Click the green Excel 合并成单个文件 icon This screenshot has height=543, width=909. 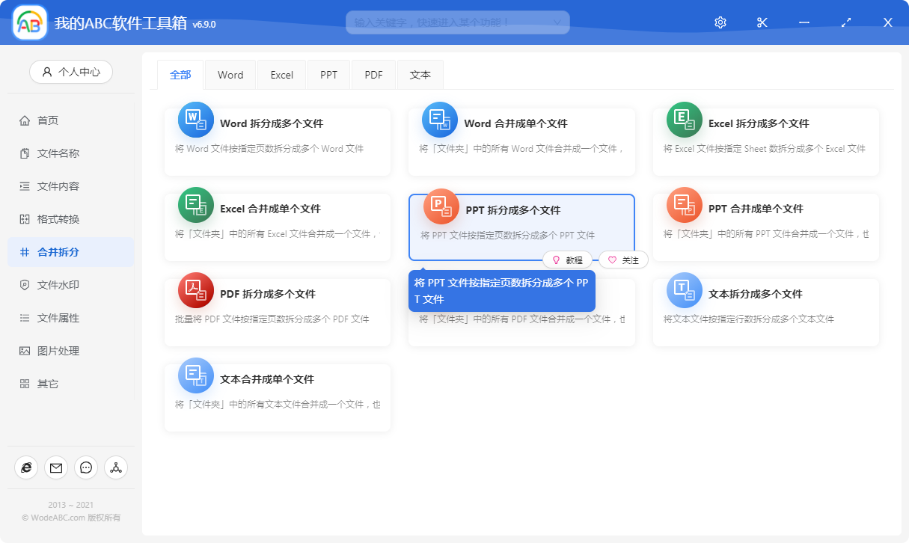coord(195,205)
